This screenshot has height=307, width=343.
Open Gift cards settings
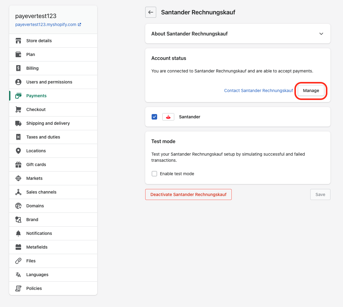coord(53,165)
